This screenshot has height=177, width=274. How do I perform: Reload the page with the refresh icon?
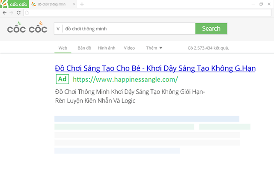(x=18, y=12)
